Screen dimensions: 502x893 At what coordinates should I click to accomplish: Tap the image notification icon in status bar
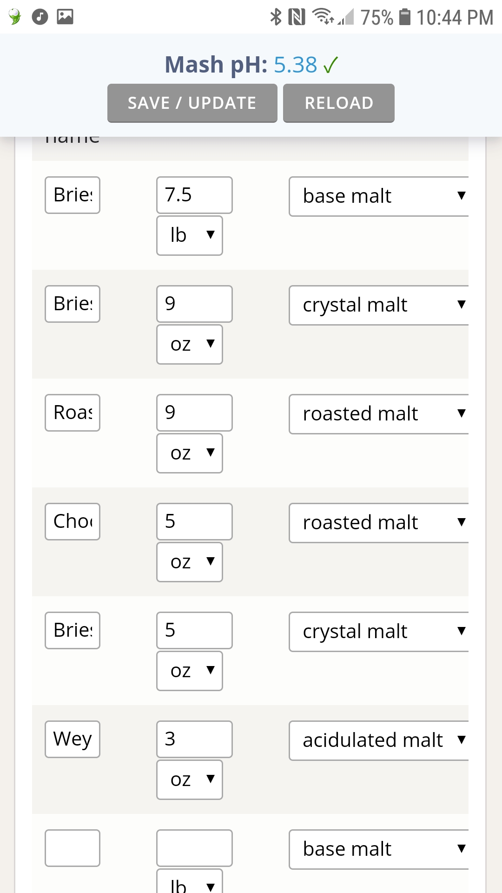coord(65,17)
